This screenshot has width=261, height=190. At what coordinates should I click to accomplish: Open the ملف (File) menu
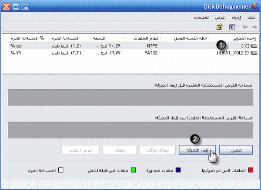[251, 17]
